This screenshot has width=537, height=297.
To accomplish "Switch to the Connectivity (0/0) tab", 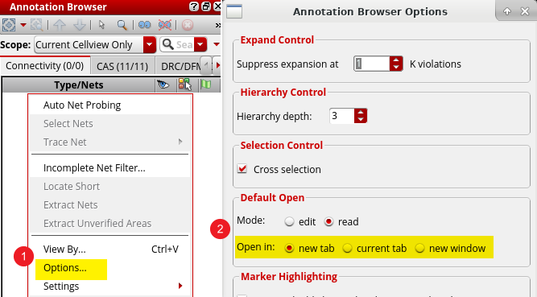I will click(x=45, y=66).
